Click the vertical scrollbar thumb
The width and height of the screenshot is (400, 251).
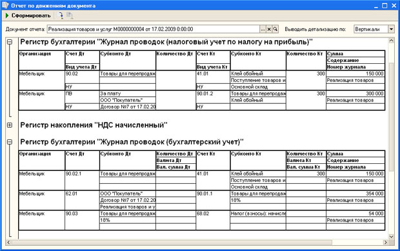392,117
